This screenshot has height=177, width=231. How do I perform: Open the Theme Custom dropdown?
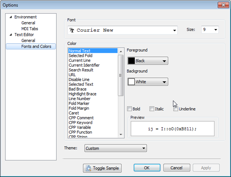click(144, 148)
